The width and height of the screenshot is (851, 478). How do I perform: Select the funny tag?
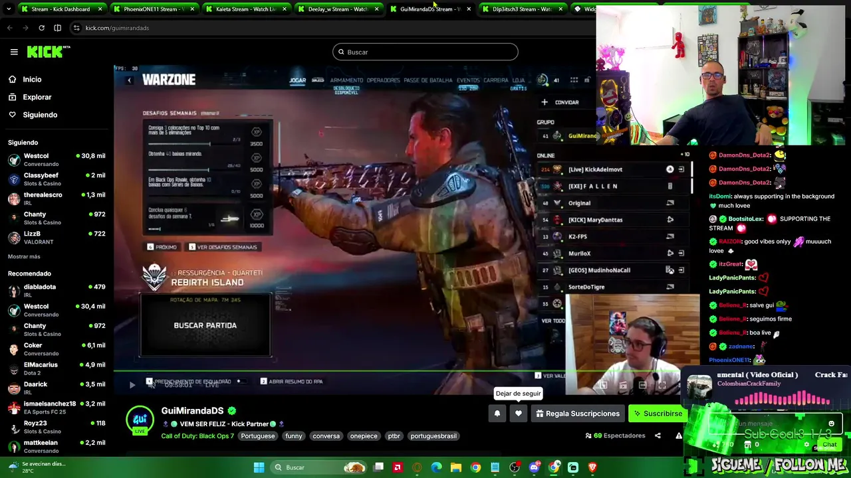pyautogui.click(x=294, y=436)
